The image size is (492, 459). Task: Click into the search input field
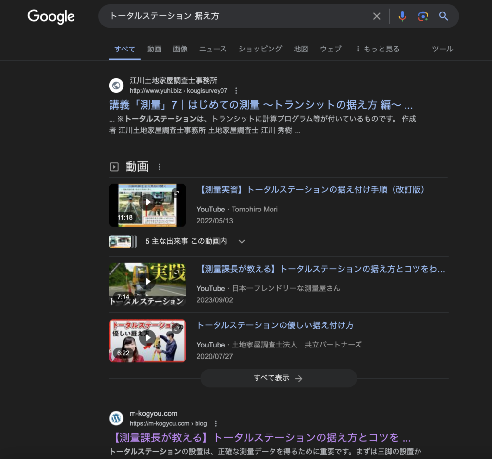[235, 16]
